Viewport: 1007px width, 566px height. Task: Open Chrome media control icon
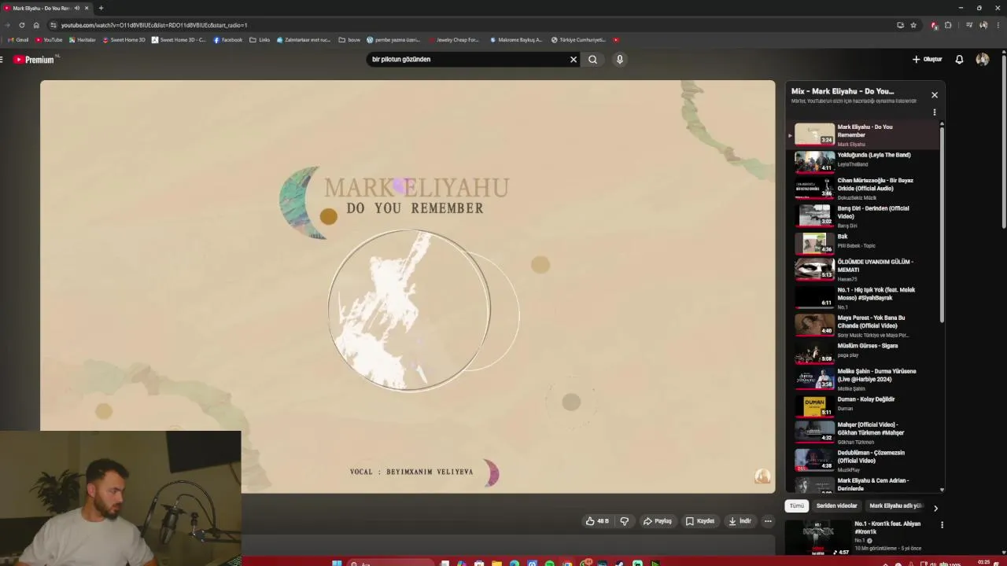969,25
